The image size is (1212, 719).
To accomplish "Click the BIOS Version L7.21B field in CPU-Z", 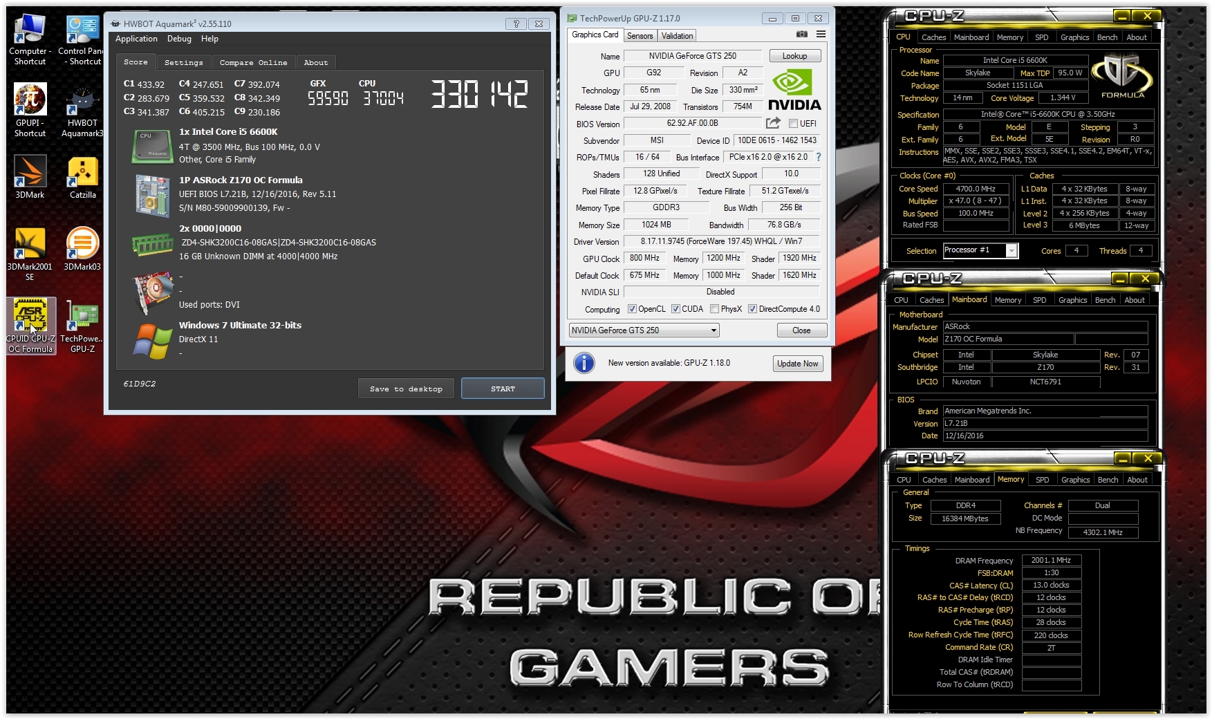I will [x=1045, y=423].
